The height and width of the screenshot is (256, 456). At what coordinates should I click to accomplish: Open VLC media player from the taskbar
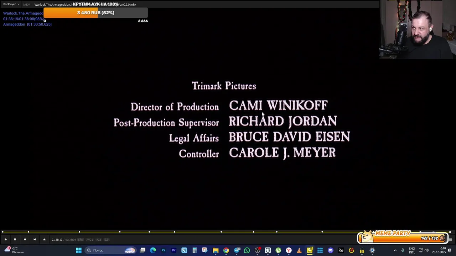point(299,250)
